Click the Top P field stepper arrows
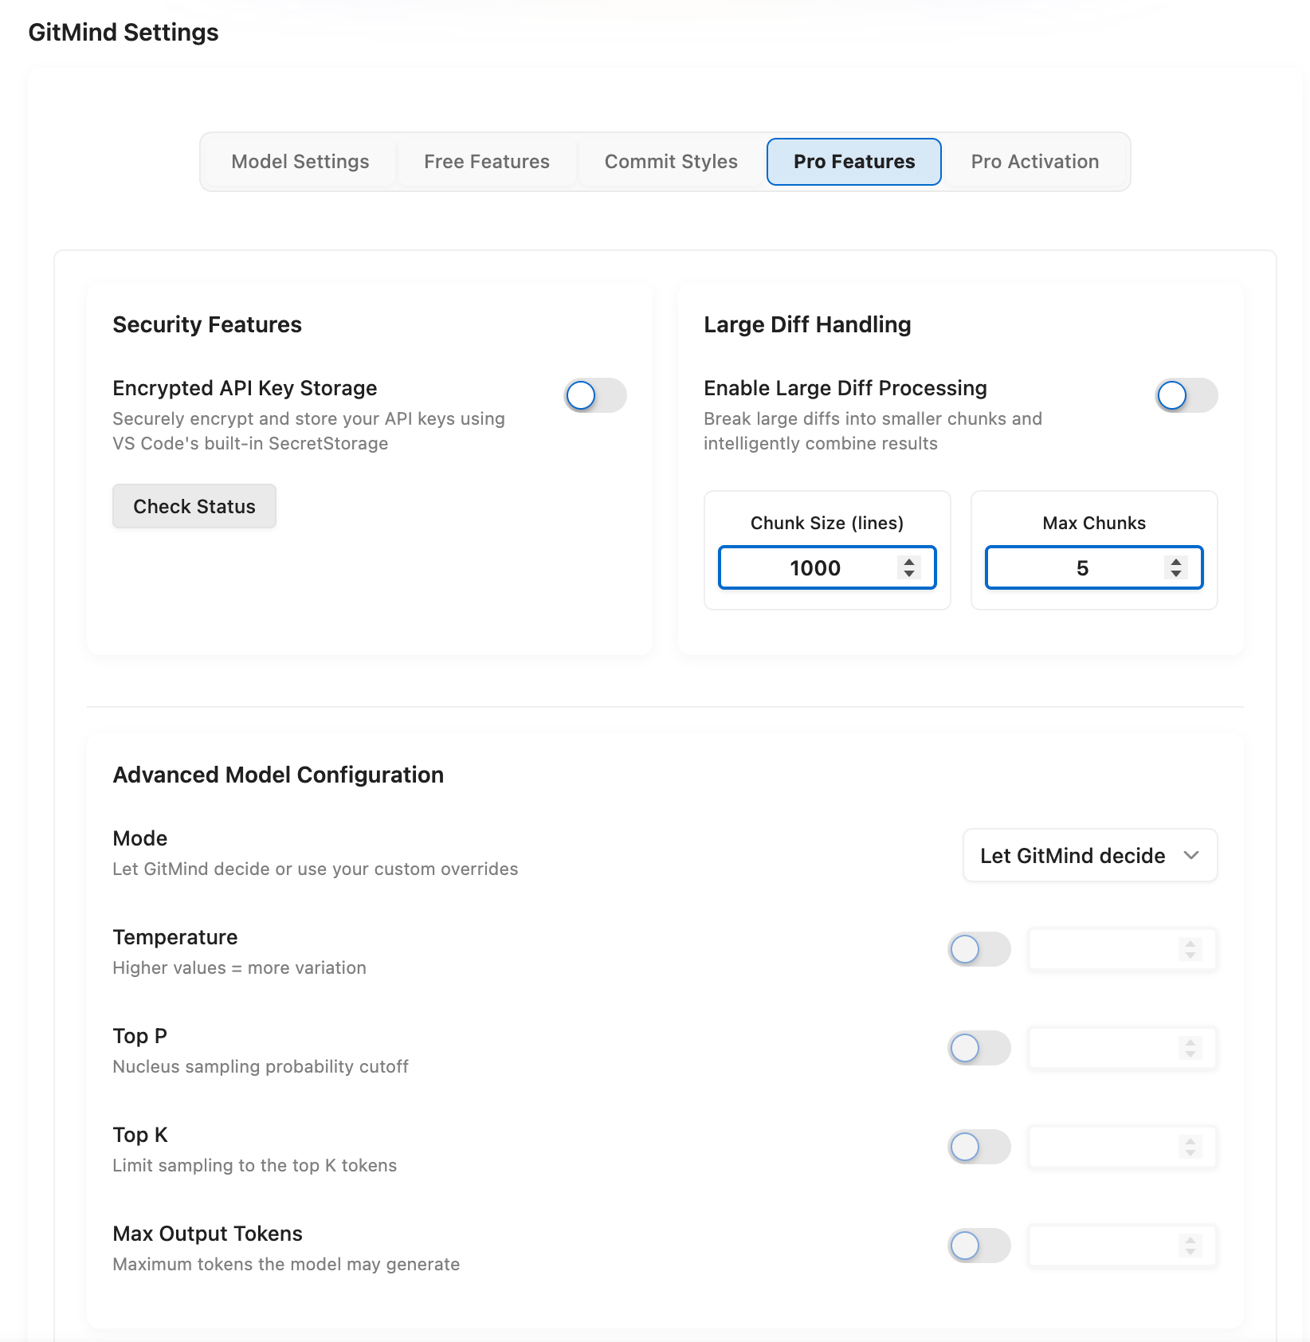Image resolution: width=1310 pixels, height=1342 pixels. pos(1190,1048)
